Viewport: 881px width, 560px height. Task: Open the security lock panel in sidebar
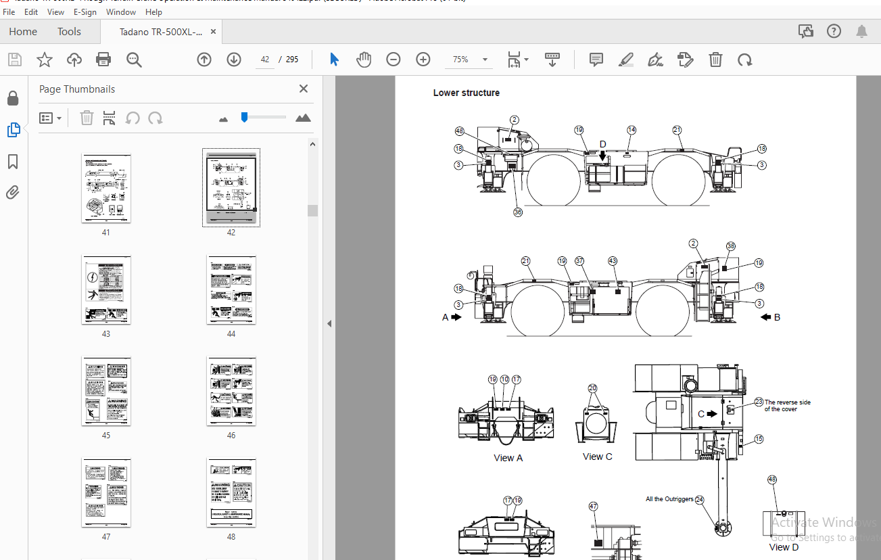(13, 99)
